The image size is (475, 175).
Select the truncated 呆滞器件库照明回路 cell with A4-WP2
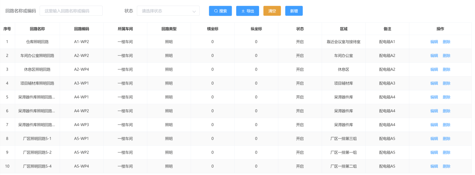tap(37, 111)
